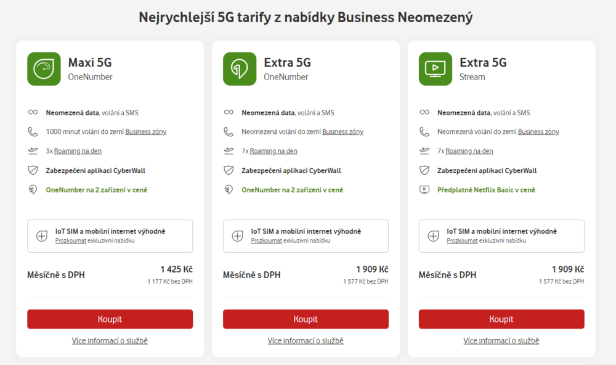This screenshot has width=616, height=365.
Task: Open Roaming na den link in Extra 5G OneNumber
Action: pyautogui.click(x=274, y=151)
